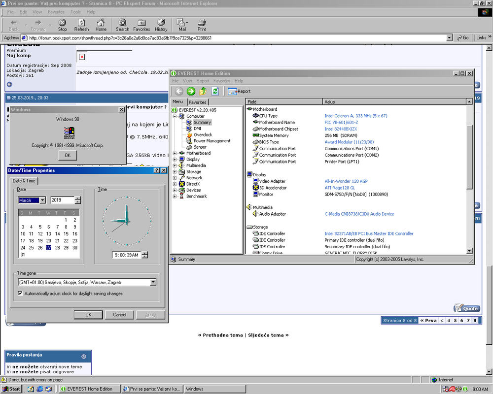Click the green Forward arrow in EVEREST

[x=191, y=91]
